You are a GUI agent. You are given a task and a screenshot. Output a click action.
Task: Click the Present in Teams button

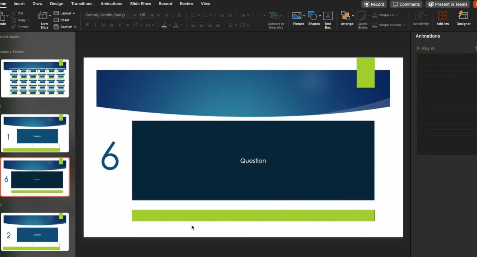tap(447, 4)
